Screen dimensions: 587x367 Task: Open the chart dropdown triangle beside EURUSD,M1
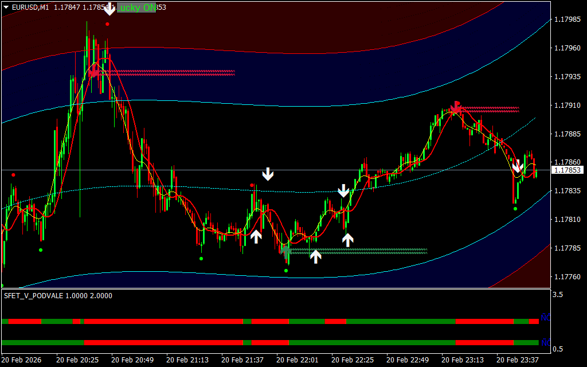[x=6, y=7]
